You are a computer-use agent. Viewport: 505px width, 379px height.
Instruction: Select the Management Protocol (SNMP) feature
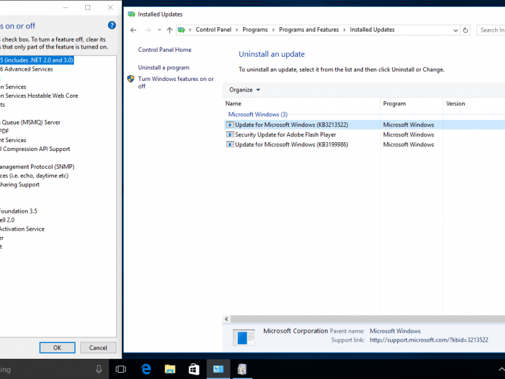pyautogui.click(x=37, y=167)
